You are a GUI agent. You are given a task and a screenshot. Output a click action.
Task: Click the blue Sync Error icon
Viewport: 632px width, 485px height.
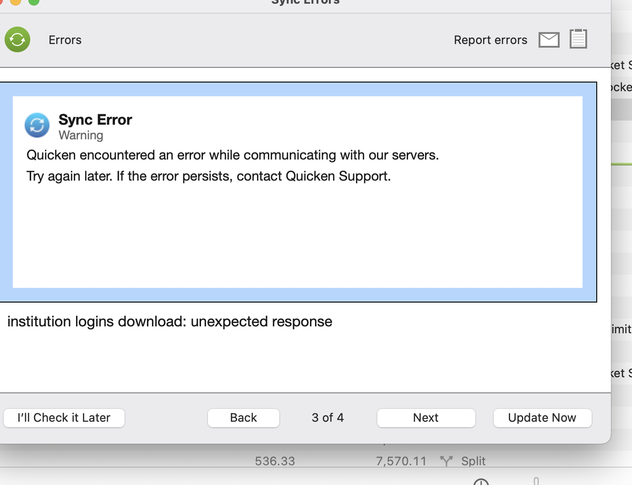[x=37, y=125]
